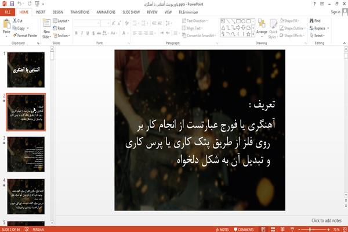Open the Section dropdown menu
The width and height of the screenshot is (348, 232).
[x=61, y=35]
